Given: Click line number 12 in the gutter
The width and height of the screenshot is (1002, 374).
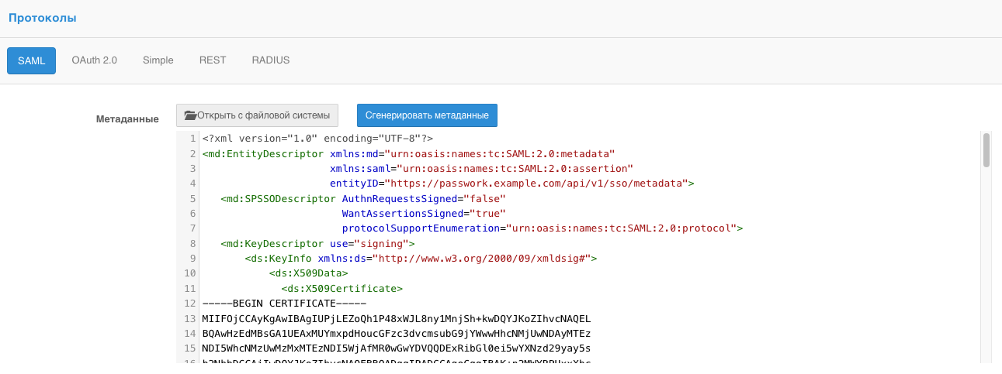Looking at the screenshot, I should 189,304.
